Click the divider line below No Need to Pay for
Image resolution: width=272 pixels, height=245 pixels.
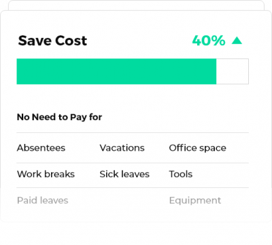133,132
